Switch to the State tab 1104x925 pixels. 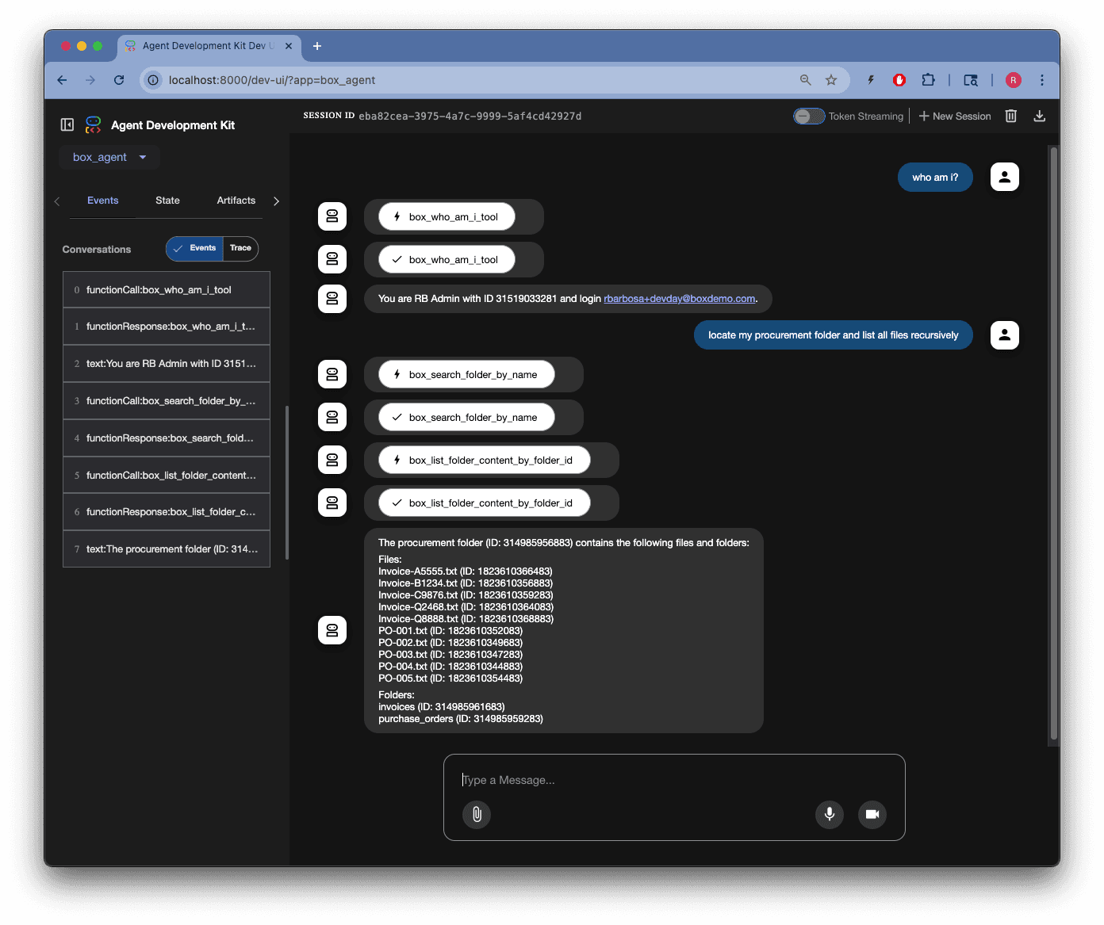pyautogui.click(x=167, y=201)
